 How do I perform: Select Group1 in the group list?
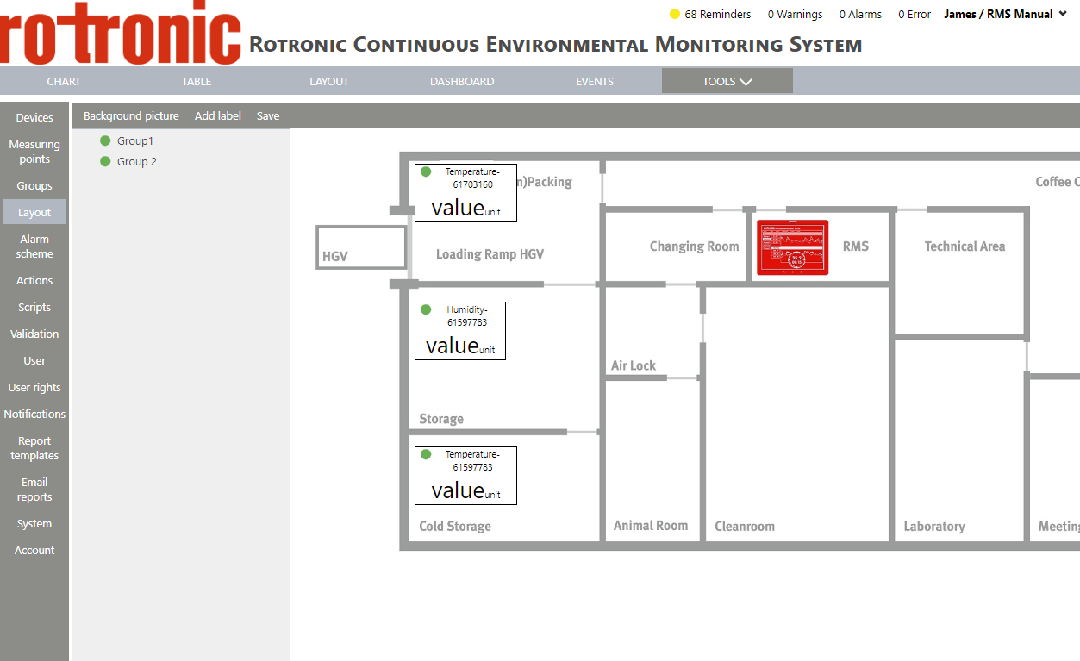click(135, 141)
